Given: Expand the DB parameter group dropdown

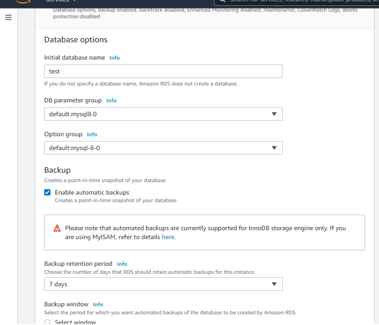Looking at the screenshot, I should (163, 114).
